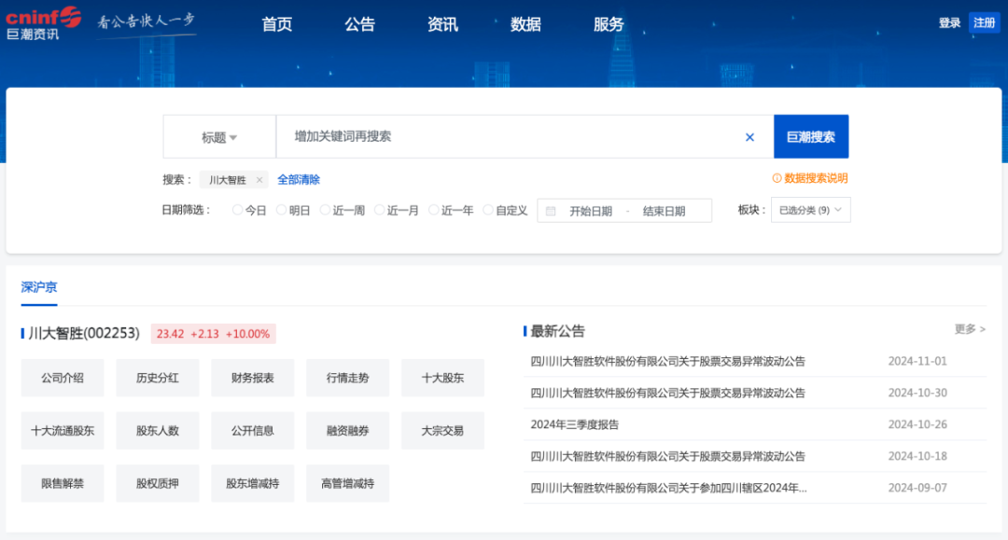Click 登录 link at top right

point(949,23)
